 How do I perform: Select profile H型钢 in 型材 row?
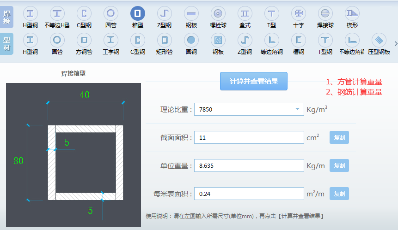[x=30, y=40]
